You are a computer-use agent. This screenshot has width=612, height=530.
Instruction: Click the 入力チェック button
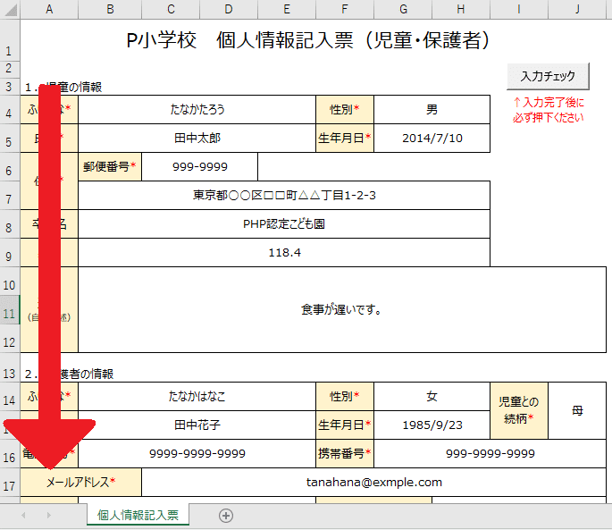pos(548,76)
